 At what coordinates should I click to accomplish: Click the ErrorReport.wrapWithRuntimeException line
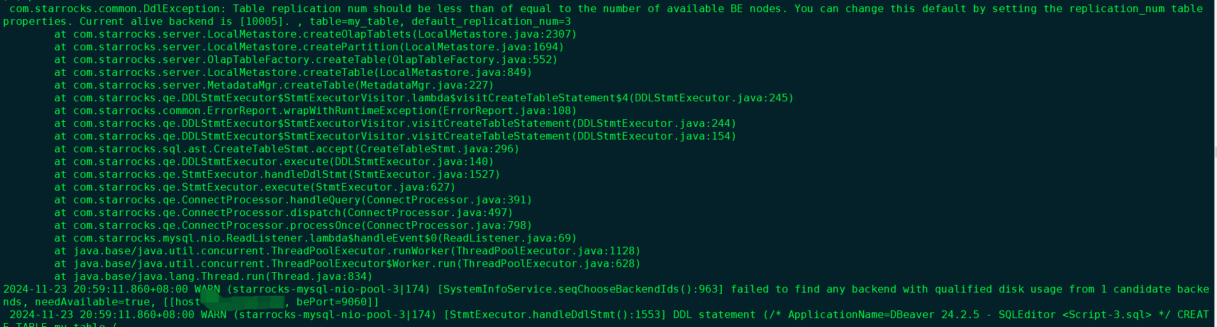pos(306,111)
